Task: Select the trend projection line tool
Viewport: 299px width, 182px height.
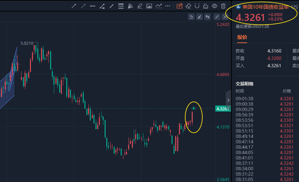Action: pyautogui.click(x=158, y=6)
